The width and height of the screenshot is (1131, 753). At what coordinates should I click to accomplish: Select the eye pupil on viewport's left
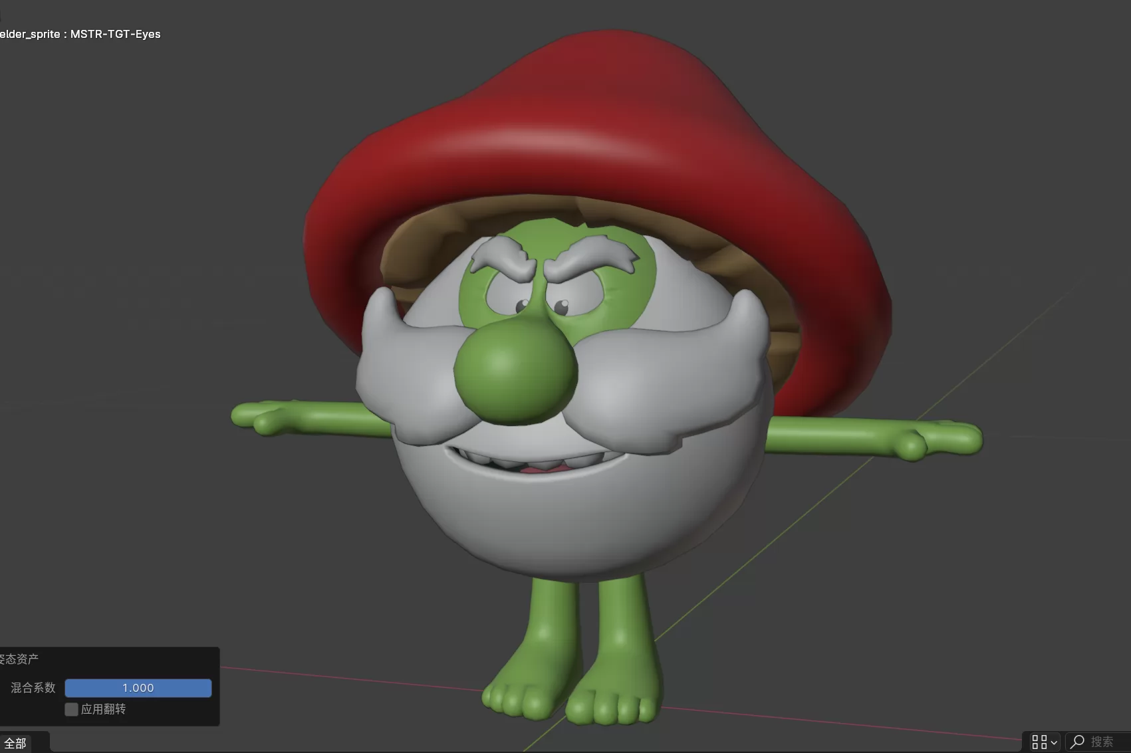523,305
